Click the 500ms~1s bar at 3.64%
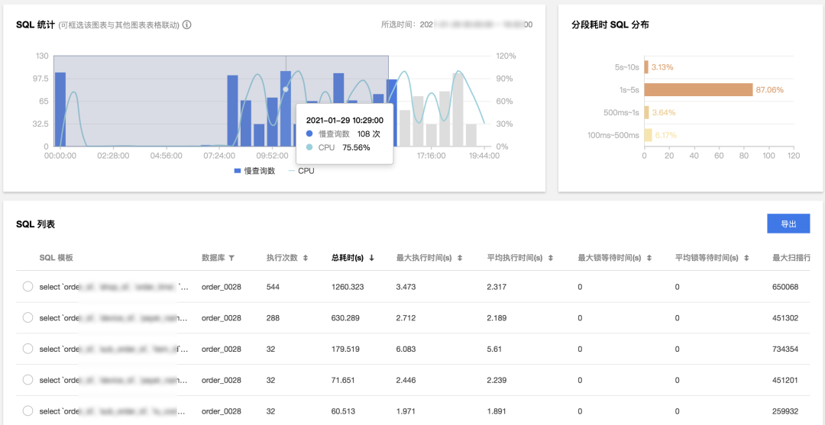 coord(646,112)
